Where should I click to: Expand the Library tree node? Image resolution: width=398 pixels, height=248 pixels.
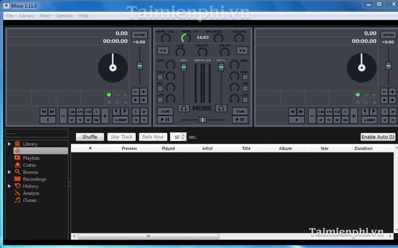10,144
